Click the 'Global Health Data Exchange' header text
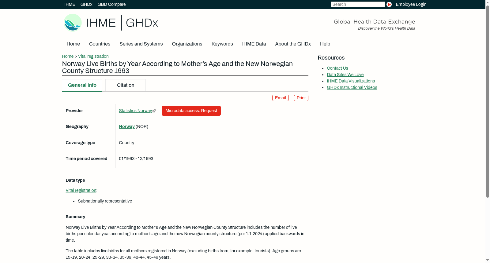Viewport: 490px width, 263px height. click(375, 22)
